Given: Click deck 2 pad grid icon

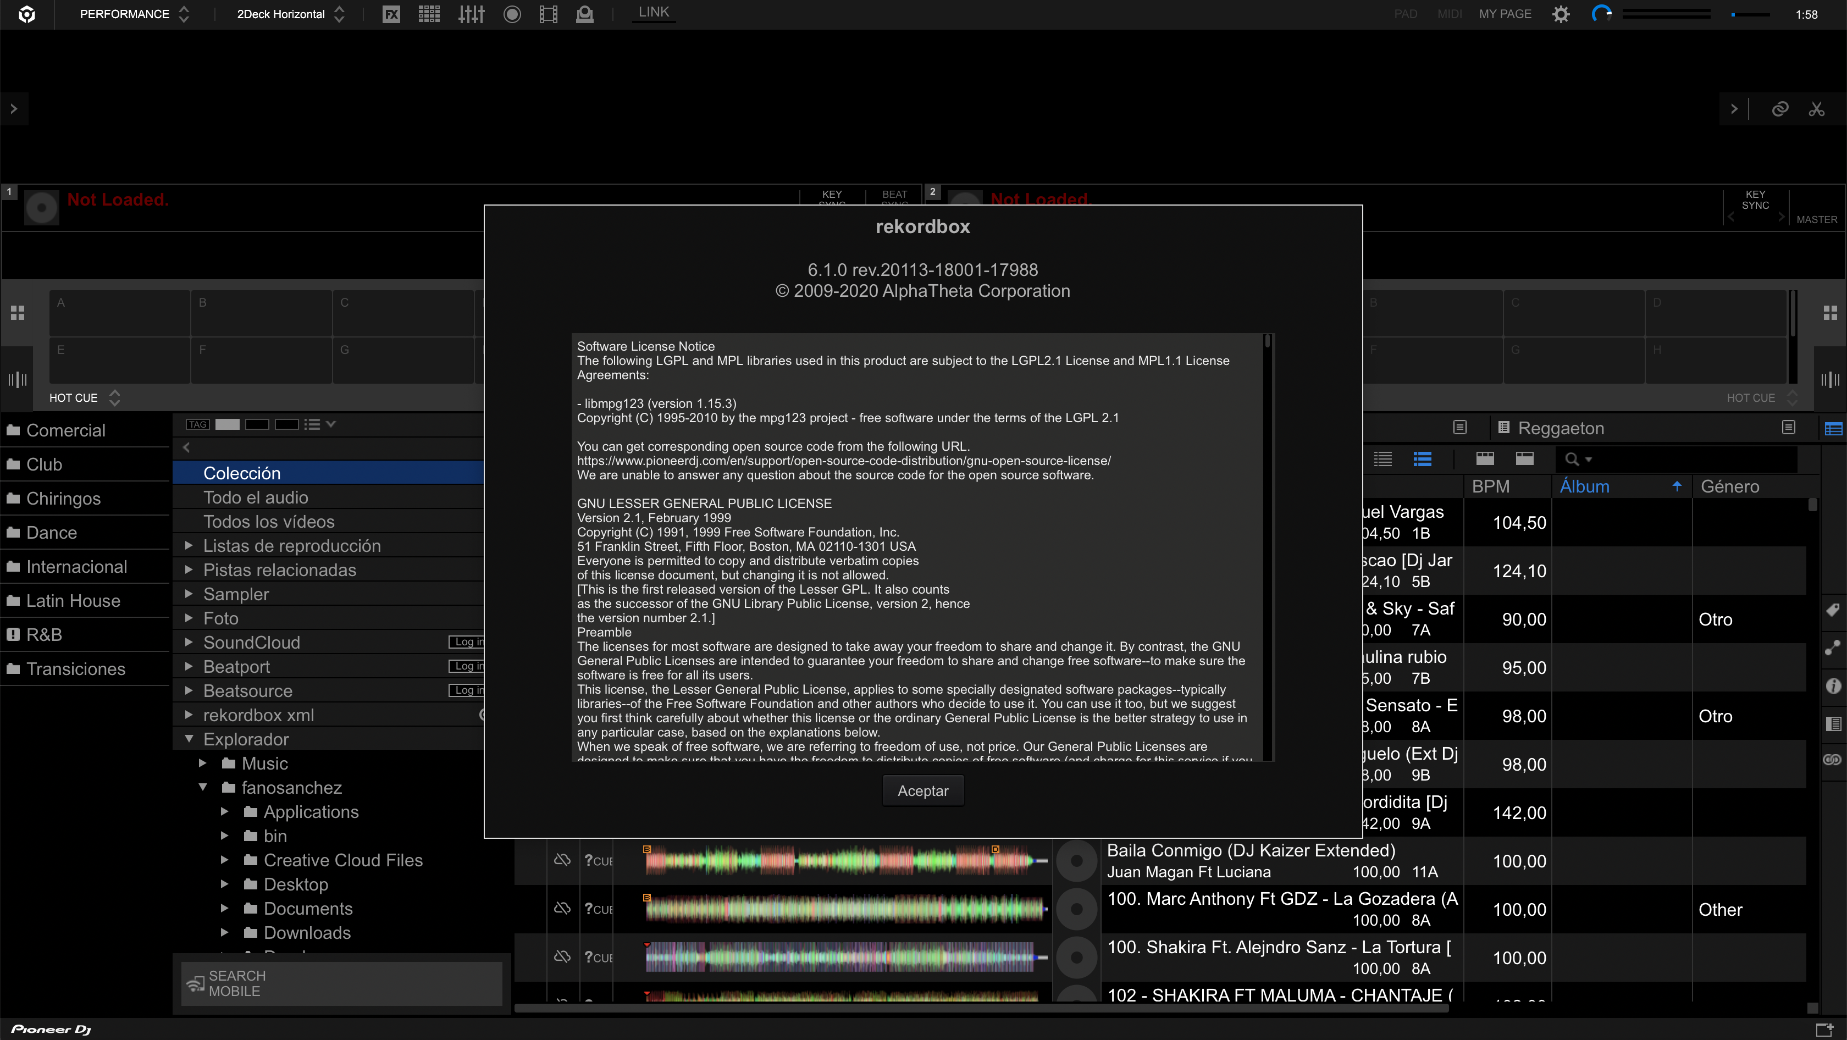Looking at the screenshot, I should pyautogui.click(x=1830, y=313).
